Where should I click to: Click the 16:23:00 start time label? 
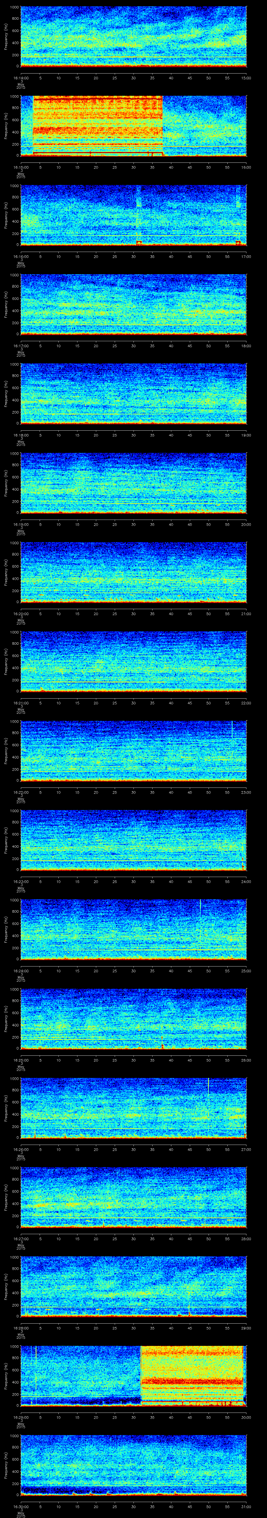pos(21,881)
